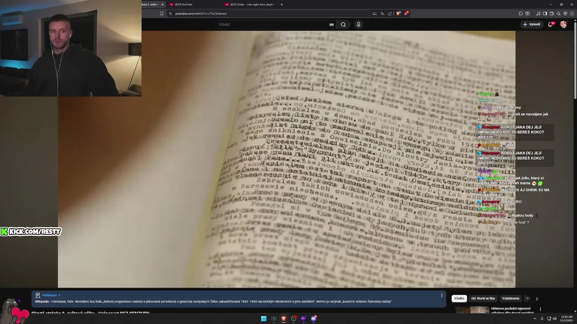Click the bookmark icon beside the address bar
Viewport: 577px width, 324px height.
click(x=162, y=13)
